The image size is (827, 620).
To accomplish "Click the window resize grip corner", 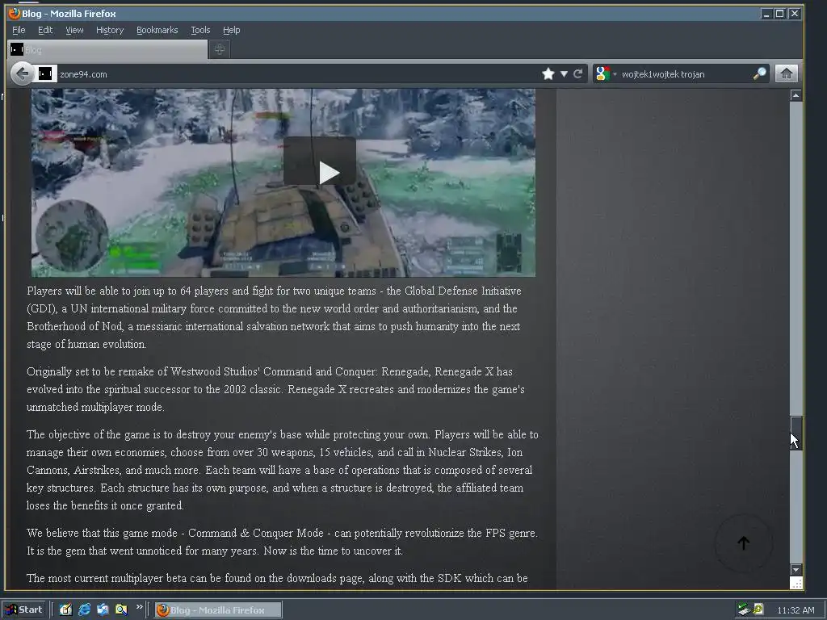I will coord(796,583).
